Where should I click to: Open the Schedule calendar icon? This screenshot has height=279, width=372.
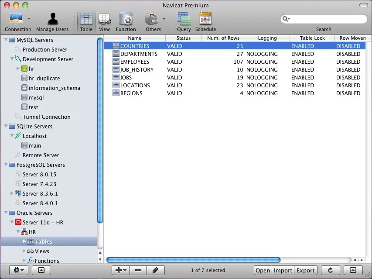205,18
